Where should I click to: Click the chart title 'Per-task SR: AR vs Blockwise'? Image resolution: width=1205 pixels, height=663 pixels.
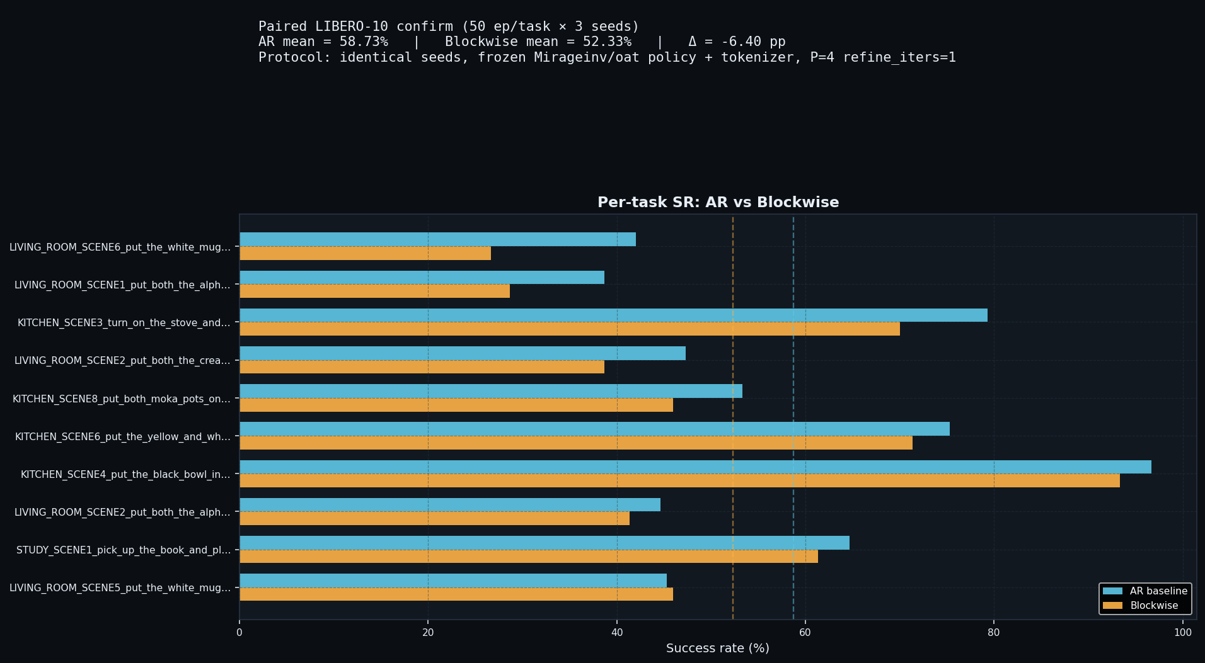[x=718, y=202]
